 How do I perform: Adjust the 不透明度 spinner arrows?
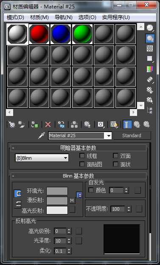pos(129,209)
